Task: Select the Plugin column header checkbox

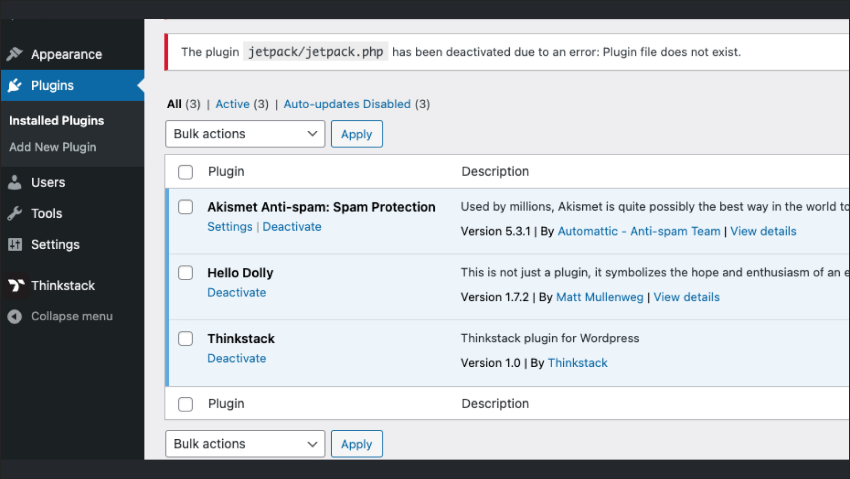Action: tap(185, 172)
